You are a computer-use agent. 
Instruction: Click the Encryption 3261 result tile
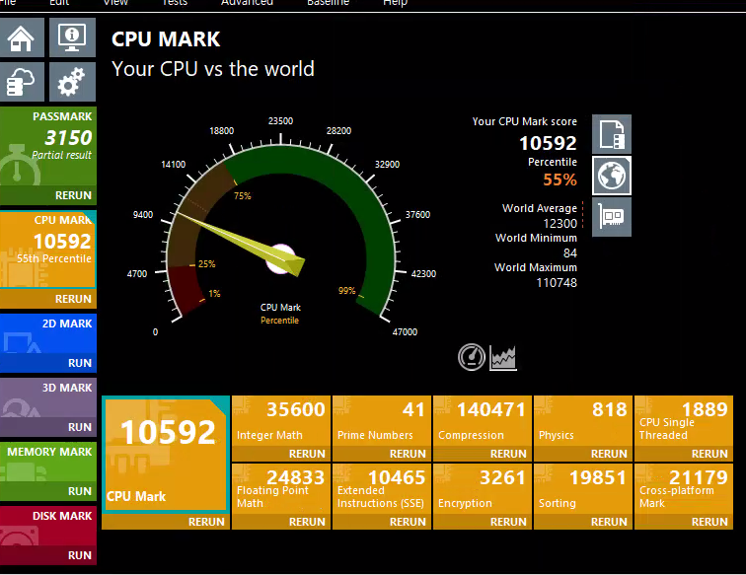[483, 489]
